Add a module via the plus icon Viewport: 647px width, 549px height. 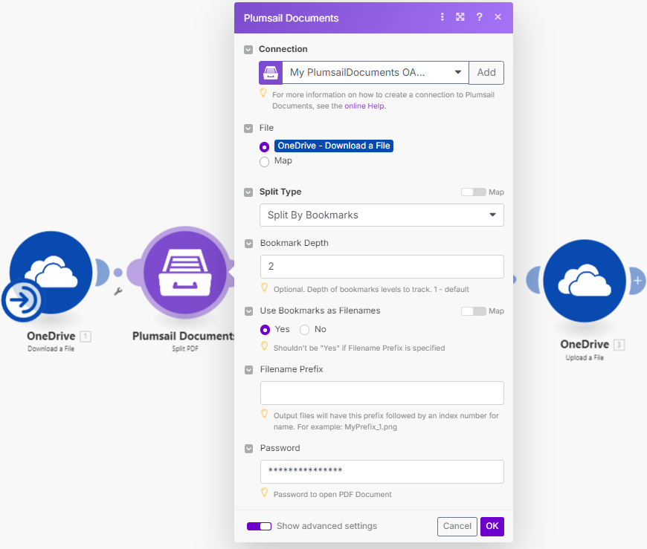click(x=637, y=281)
